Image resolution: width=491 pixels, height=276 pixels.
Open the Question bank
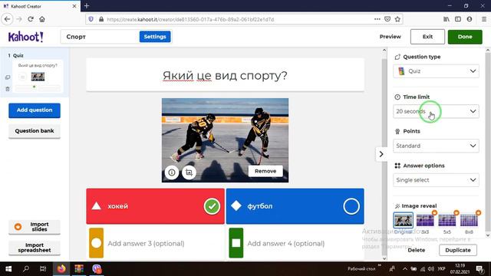point(35,131)
